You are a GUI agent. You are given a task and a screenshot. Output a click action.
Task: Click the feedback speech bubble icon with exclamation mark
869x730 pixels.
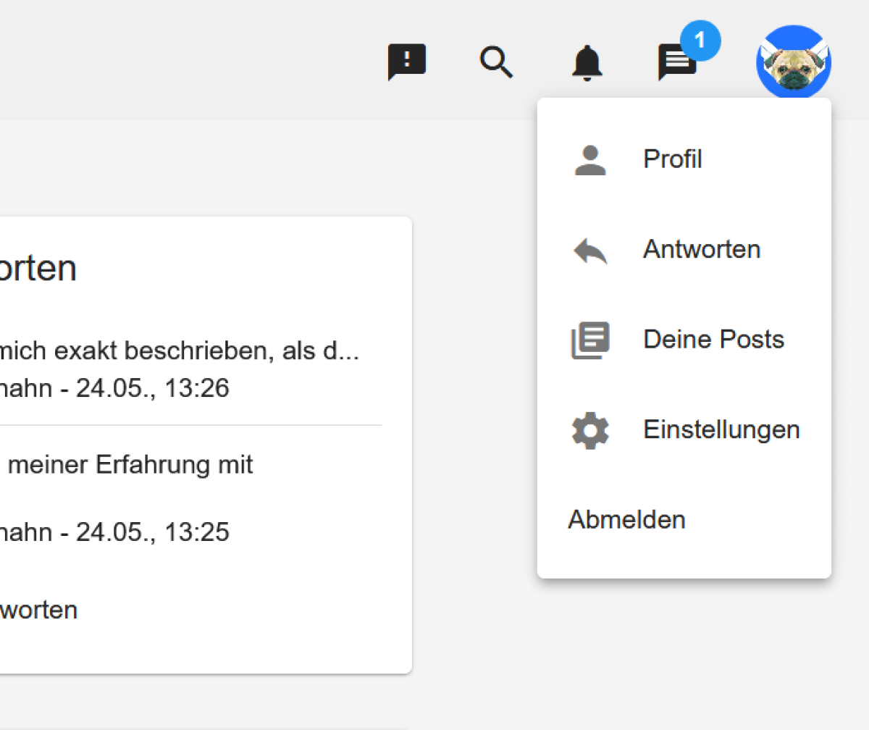[x=406, y=62]
